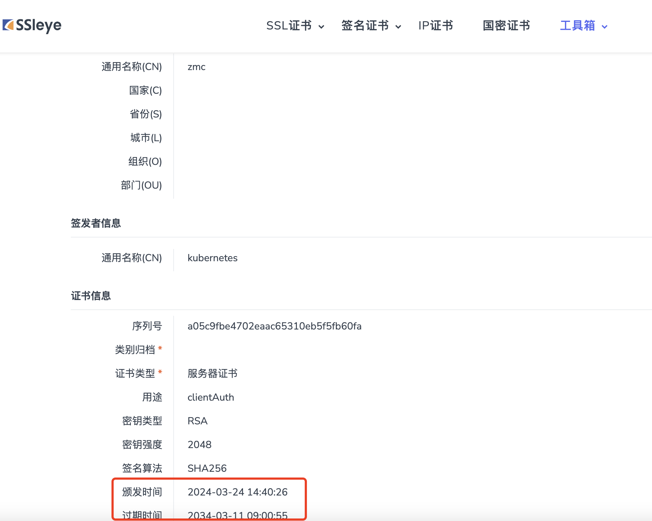Viewport: 652px width, 521px height.
Task: Open the 工具箱 menu
Action: pos(578,26)
